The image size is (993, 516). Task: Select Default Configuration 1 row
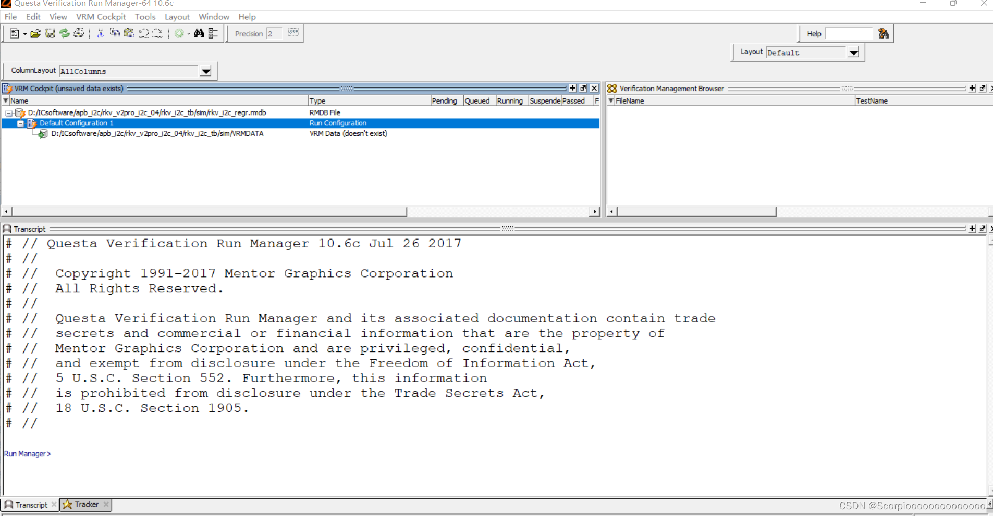click(300, 123)
